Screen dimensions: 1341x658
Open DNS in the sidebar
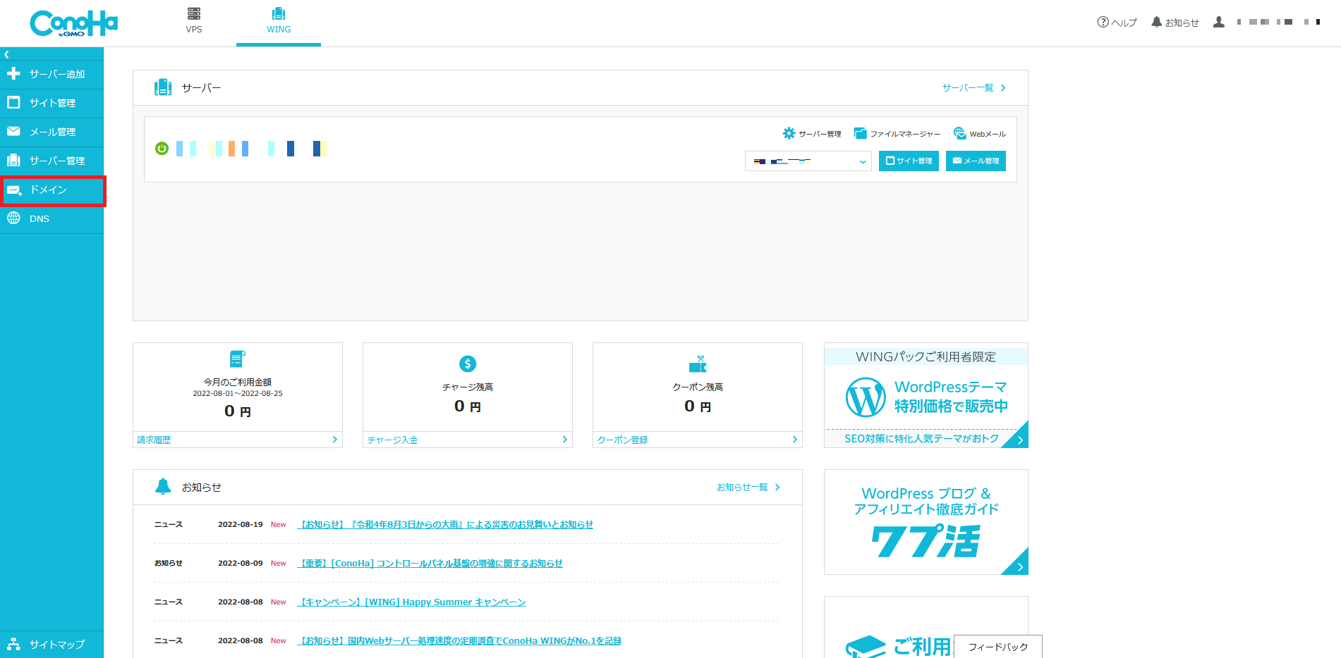click(51, 219)
